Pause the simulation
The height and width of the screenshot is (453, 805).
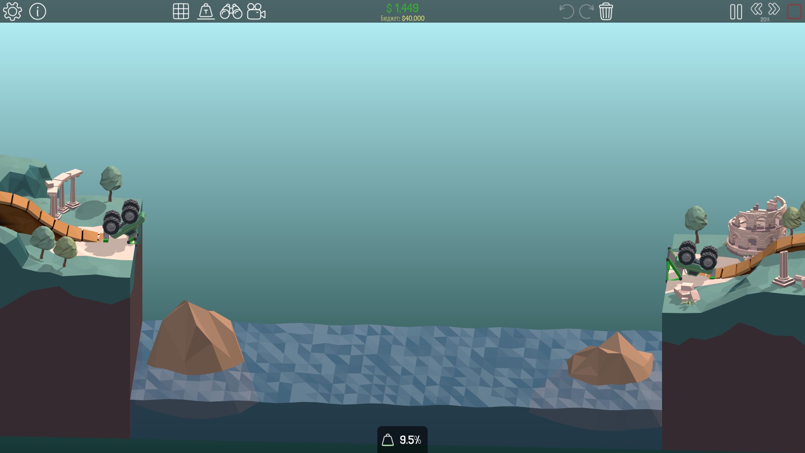[x=736, y=12]
